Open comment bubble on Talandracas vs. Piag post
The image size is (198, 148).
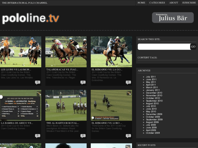click(x=83, y=82)
